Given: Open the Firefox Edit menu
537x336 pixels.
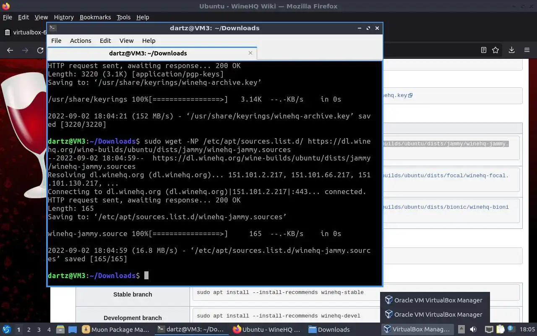Looking at the screenshot, I should point(23,17).
